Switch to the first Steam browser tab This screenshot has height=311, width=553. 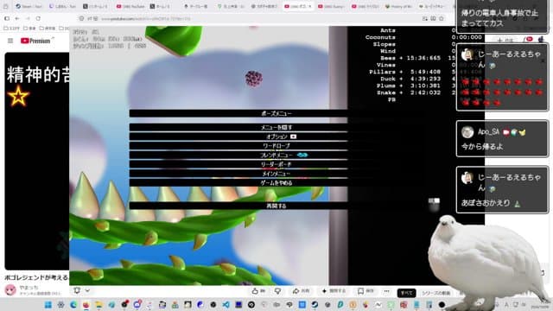[29, 6]
